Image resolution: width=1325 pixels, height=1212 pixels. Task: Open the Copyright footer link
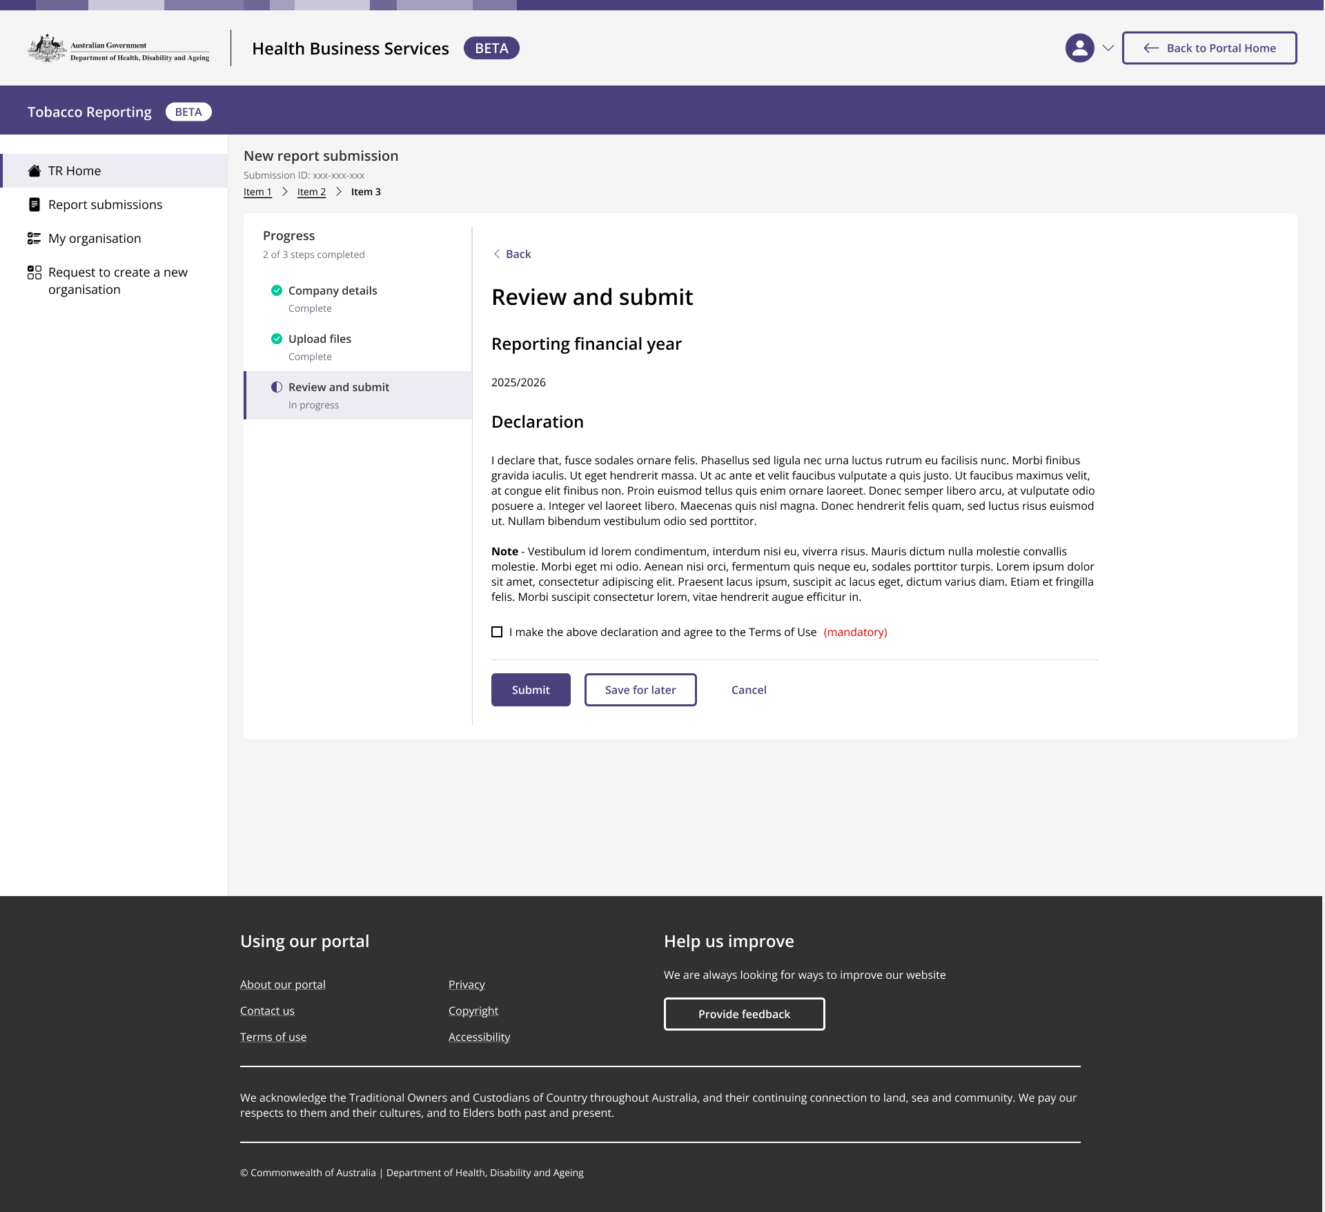click(x=473, y=1011)
